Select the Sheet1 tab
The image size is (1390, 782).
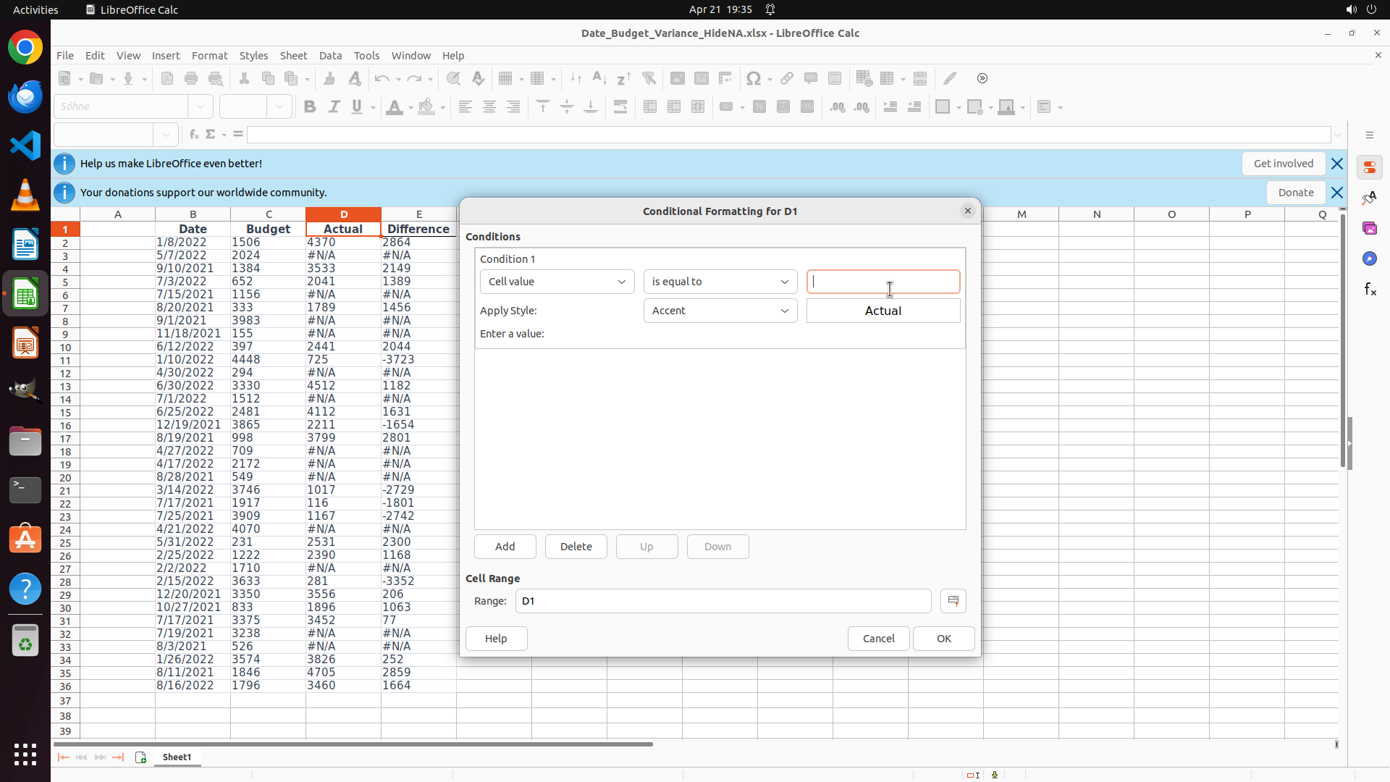pos(177,757)
